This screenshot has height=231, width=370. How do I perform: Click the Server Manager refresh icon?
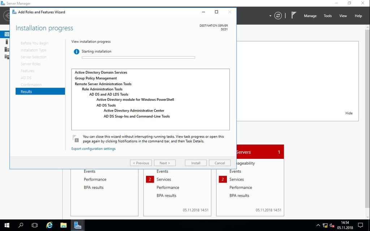[x=278, y=16]
